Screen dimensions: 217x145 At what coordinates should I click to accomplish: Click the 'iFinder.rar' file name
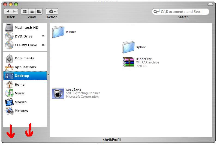(x=144, y=59)
